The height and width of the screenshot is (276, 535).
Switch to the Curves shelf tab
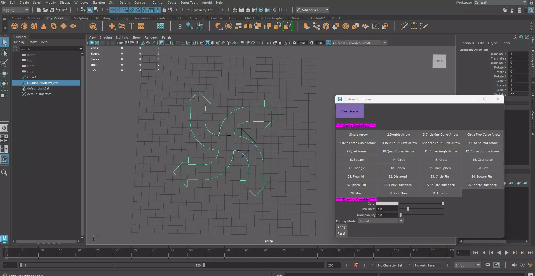coord(17,18)
